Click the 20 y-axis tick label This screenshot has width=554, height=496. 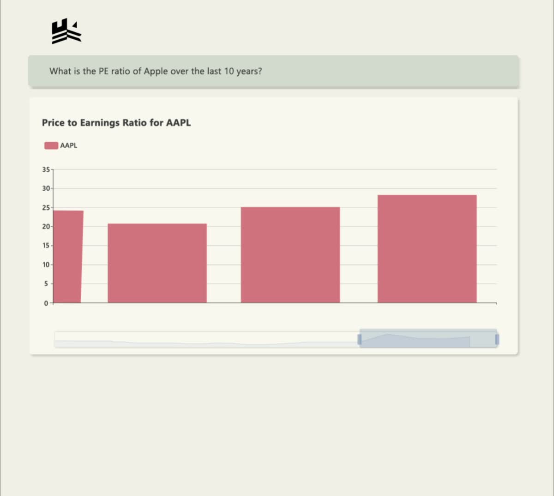click(x=46, y=227)
